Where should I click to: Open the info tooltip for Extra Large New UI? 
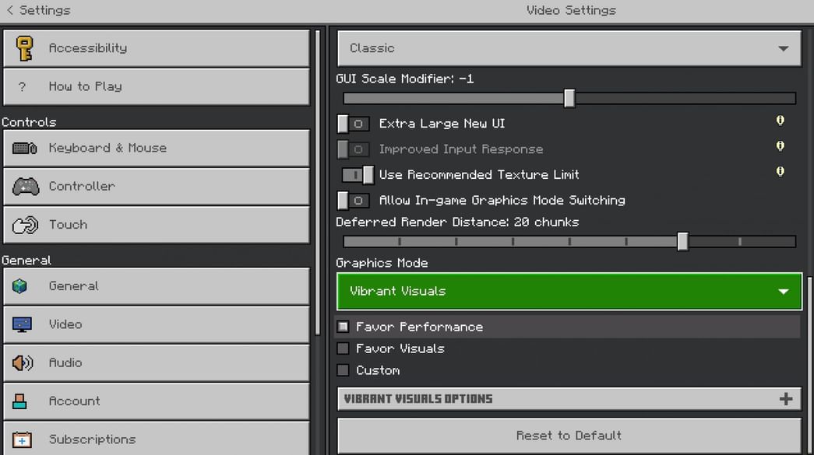[780, 121]
